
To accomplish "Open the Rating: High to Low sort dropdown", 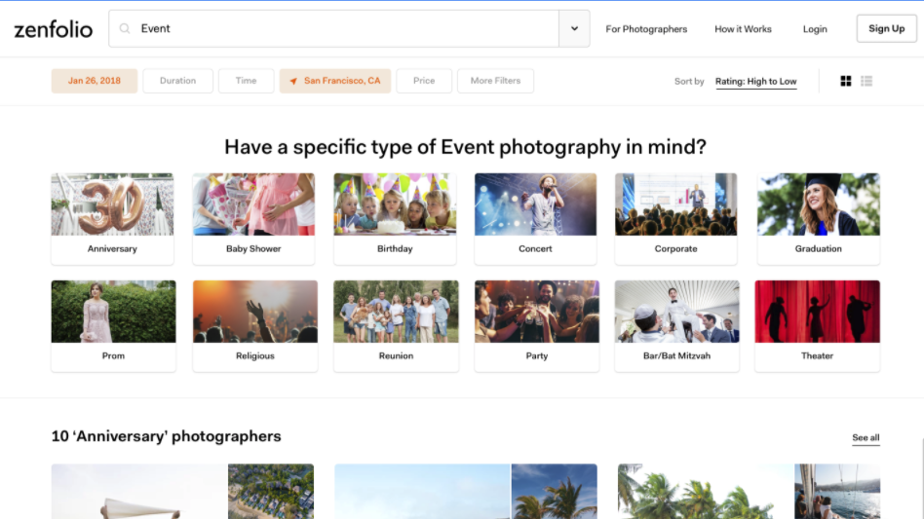I will (x=755, y=82).
